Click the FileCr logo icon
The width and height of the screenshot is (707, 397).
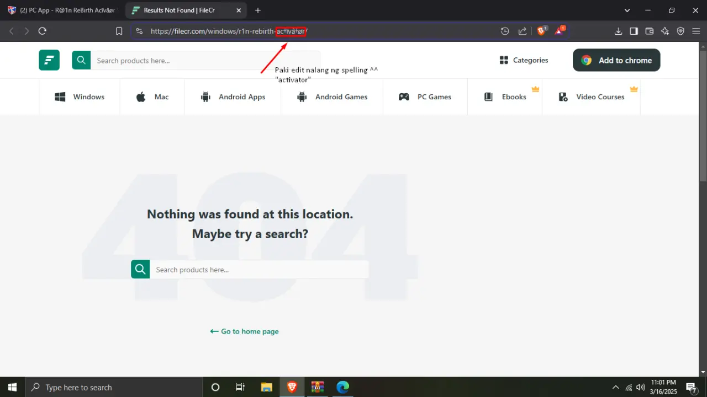(x=49, y=60)
